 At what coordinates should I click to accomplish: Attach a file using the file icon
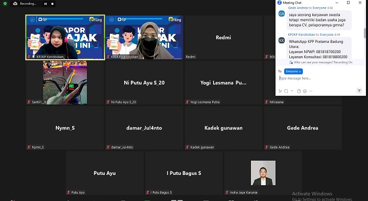(299, 91)
